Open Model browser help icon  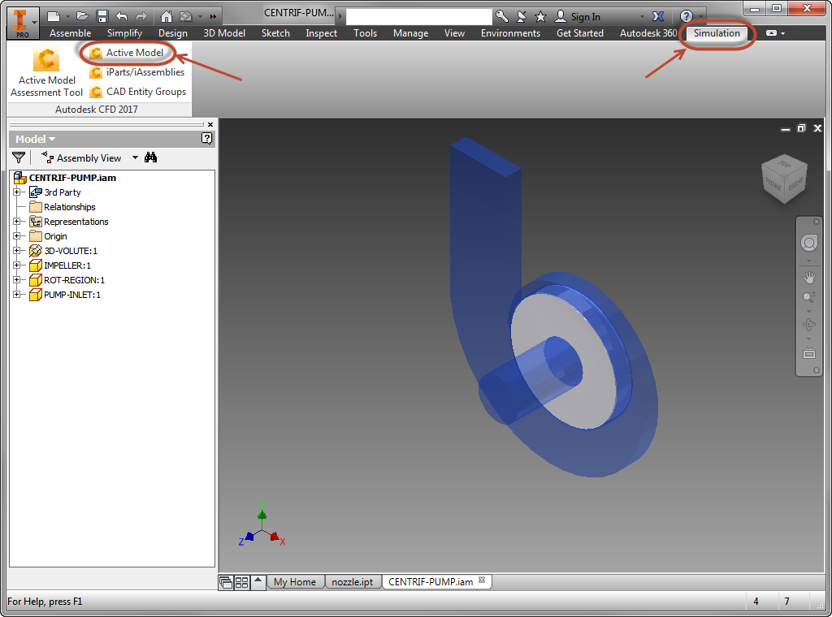[x=206, y=138]
